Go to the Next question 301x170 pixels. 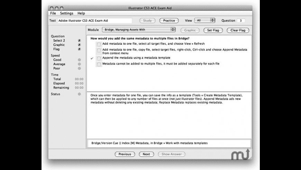(x=146, y=154)
